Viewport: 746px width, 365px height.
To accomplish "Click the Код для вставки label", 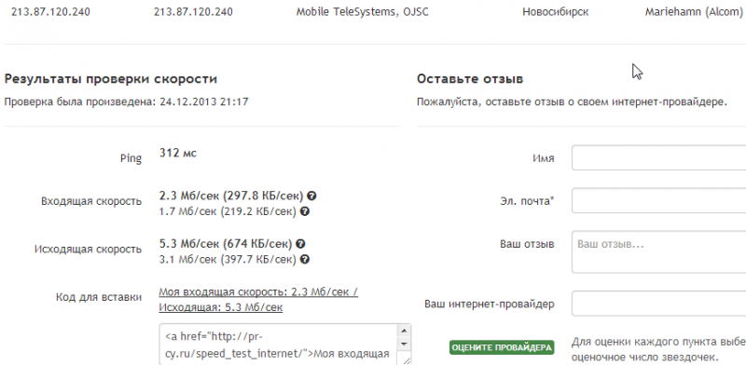I will [x=99, y=298].
